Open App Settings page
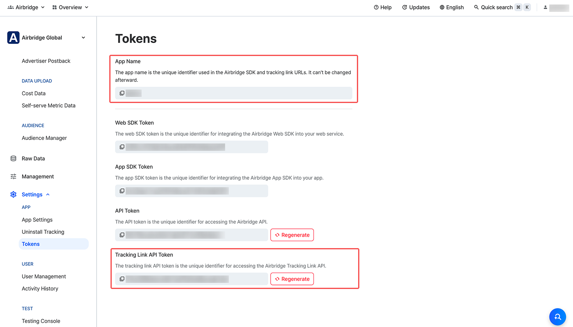 point(37,219)
